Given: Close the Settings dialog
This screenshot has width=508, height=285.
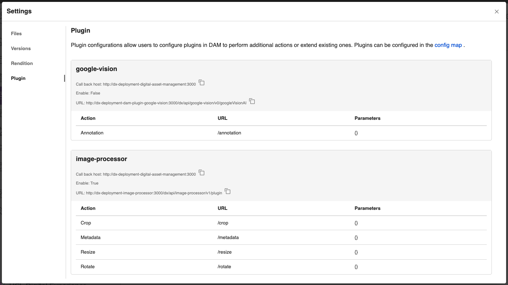Looking at the screenshot, I should pos(497,11).
